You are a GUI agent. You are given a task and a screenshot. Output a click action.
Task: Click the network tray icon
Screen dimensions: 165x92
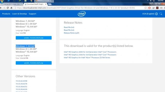pyautogui.click(x=154, y=1)
